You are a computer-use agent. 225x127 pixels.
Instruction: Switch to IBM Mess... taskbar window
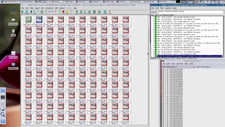pos(55,1)
